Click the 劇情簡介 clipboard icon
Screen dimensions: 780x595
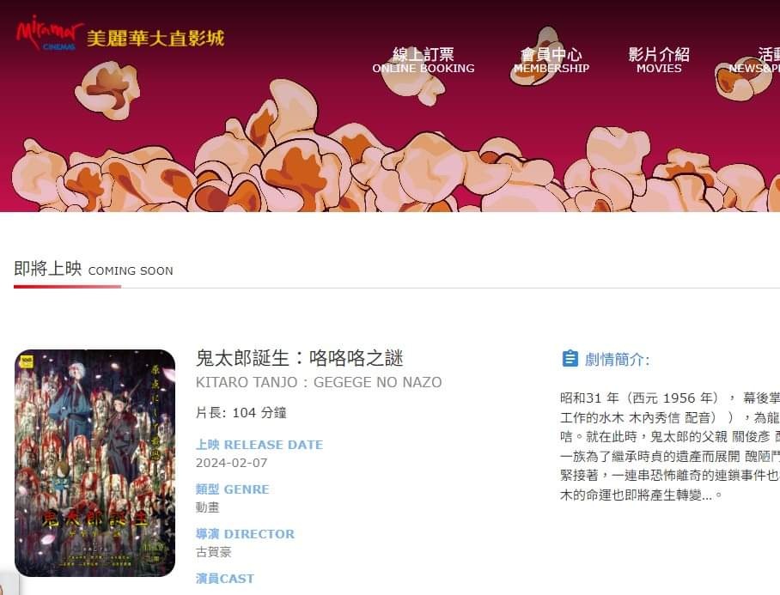tap(570, 358)
